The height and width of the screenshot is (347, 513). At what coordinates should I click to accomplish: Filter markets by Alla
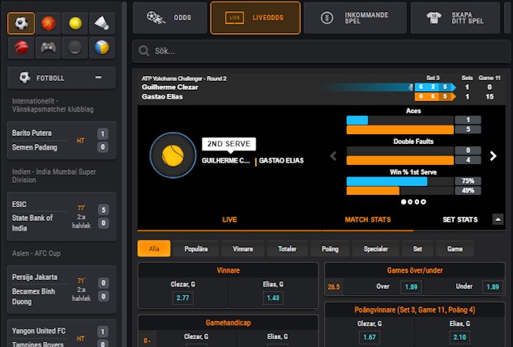point(154,249)
